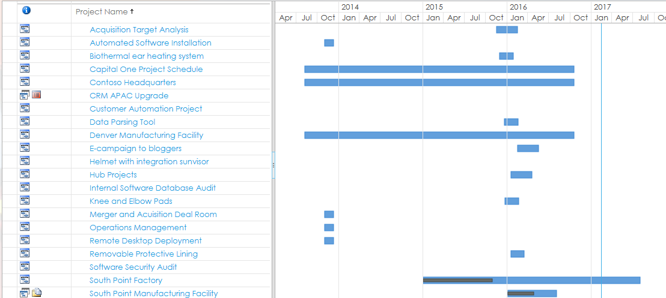The height and width of the screenshot is (298, 666).
Task: Click the red issues icon for CRM APAC Upgrade
Action: [36, 95]
